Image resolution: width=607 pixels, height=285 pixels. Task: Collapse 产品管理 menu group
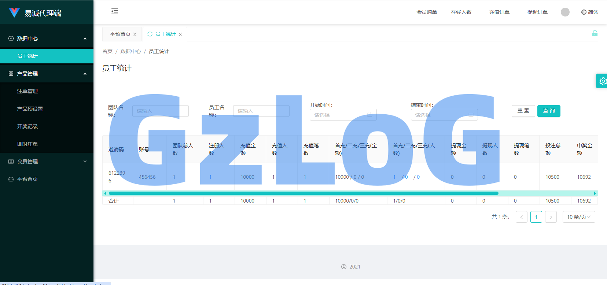point(47,74)
